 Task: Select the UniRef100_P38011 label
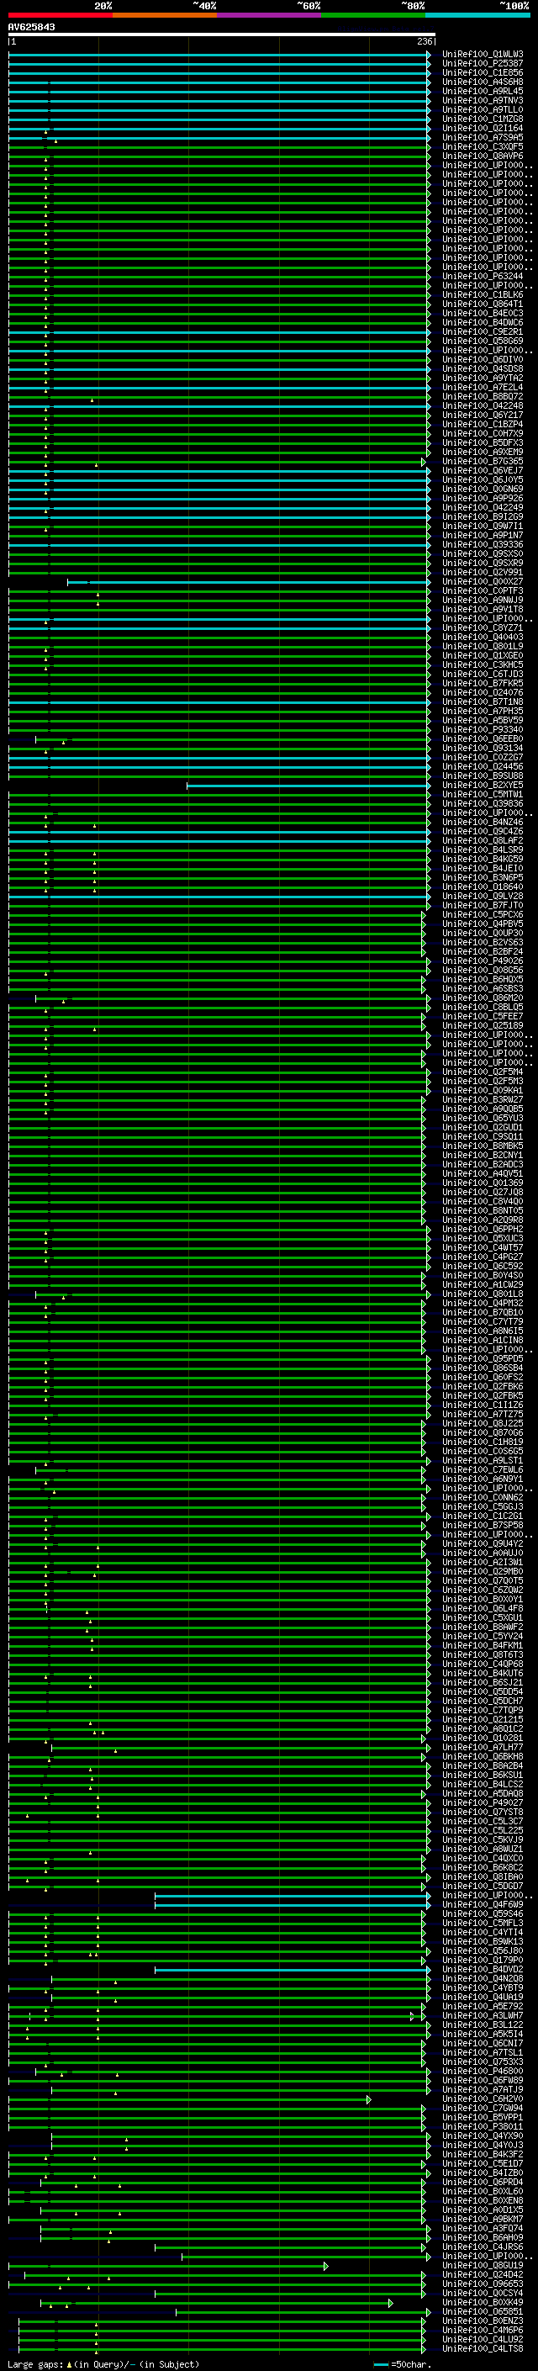click(482, 2126)
